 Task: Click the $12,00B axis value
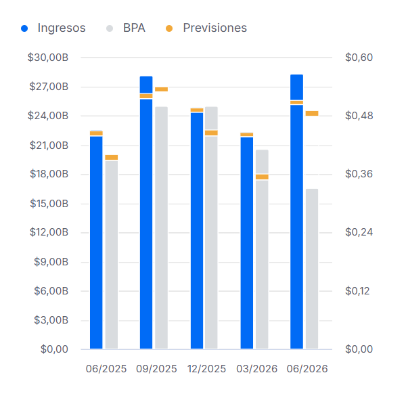point(49,232)
